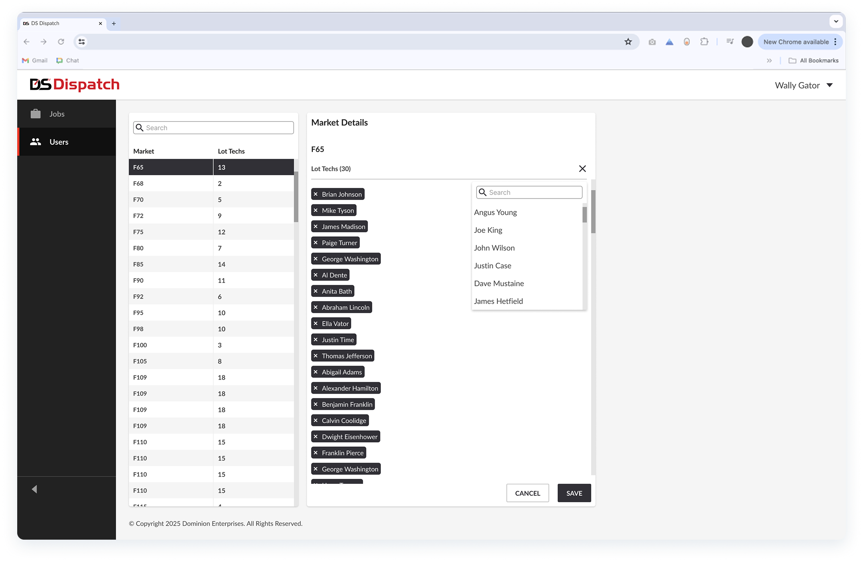
Task: Click the CANCEL button
Action: pos(527,493)
